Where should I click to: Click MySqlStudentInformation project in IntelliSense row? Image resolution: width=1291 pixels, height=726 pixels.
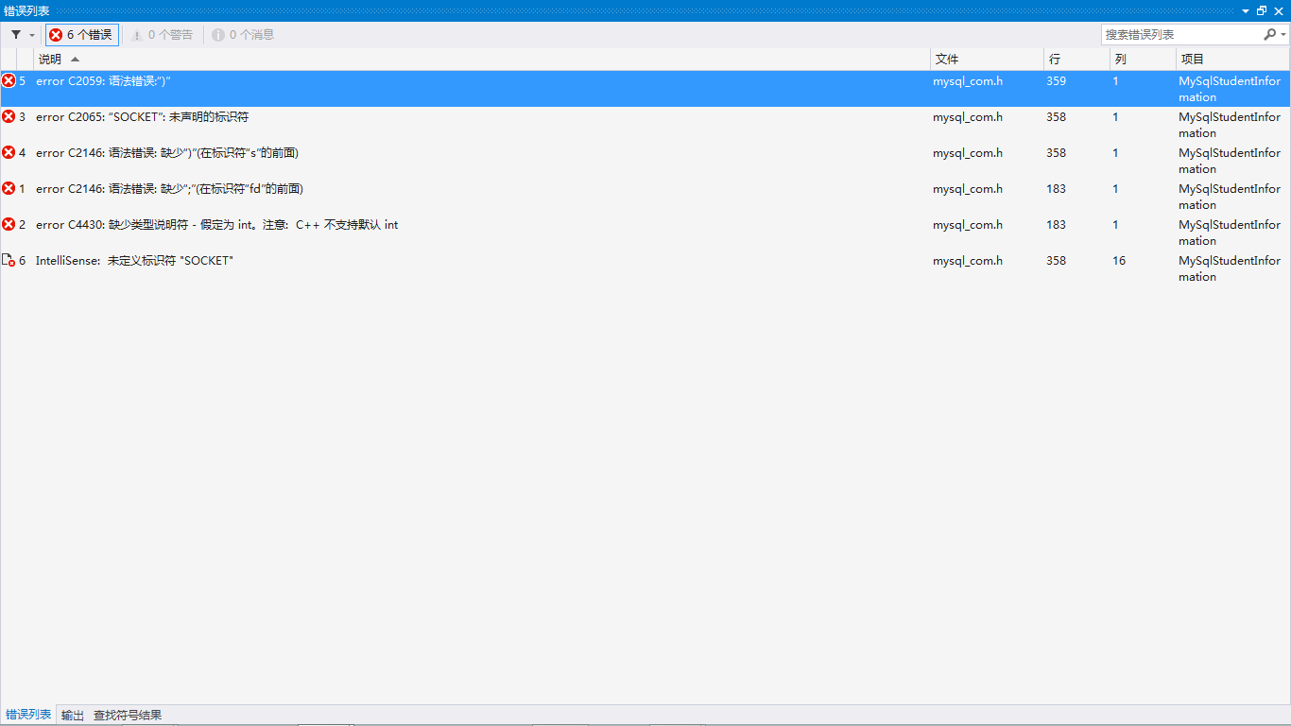(x=1230, y=268)
